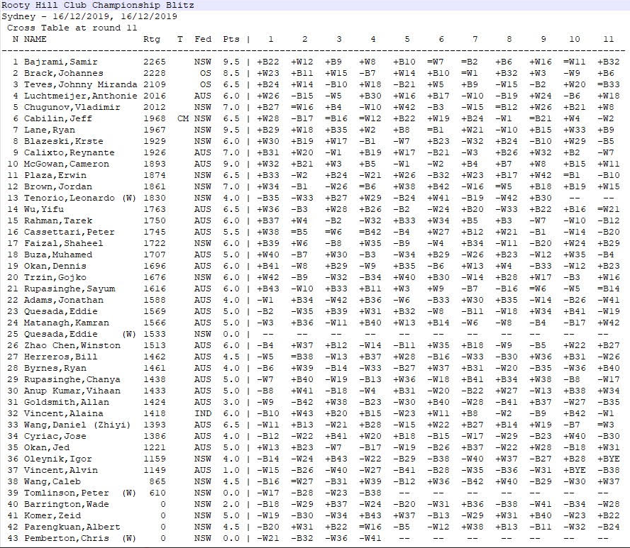The image size is (630, 548).
Task: Click the Pts column header
Action: 231,40
